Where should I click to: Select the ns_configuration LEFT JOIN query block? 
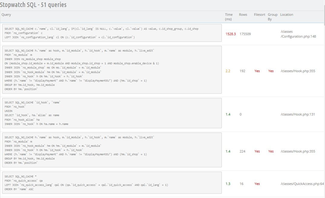pos(112,33)
